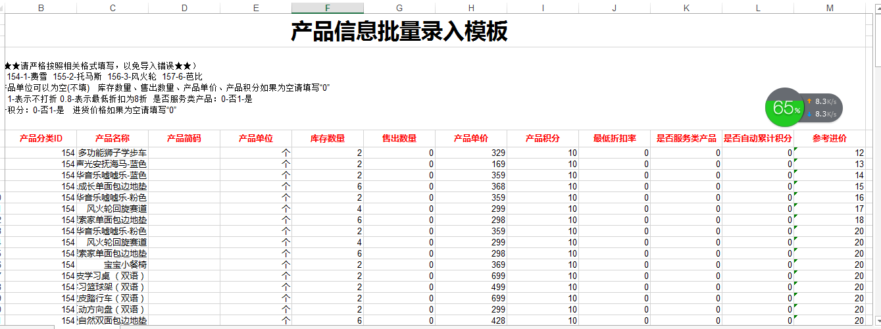Click the product name cell 华音乐嘘嘘乐-蓝色
881x329 pixels.
pyautogui.click(x=113, y=175)
